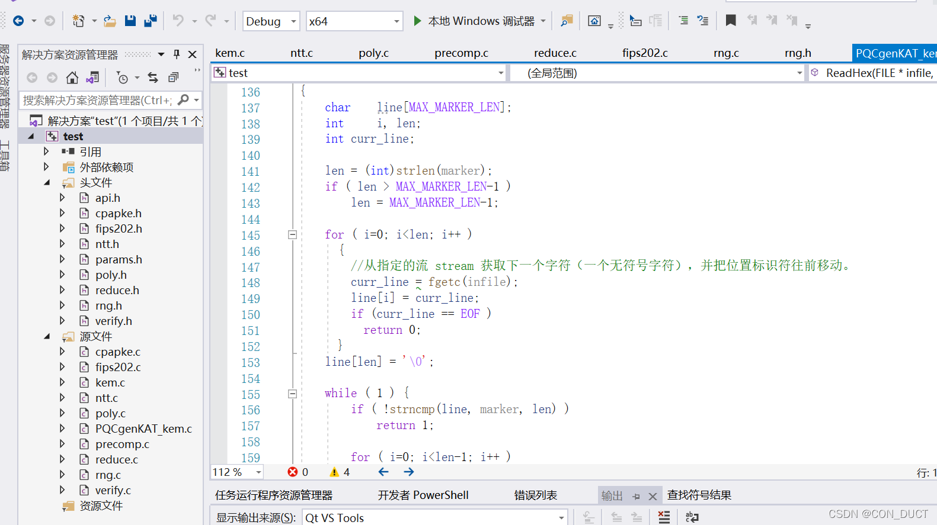937x525 pixels.
Task: Switch to the poly.c tab
Action: 373,53
